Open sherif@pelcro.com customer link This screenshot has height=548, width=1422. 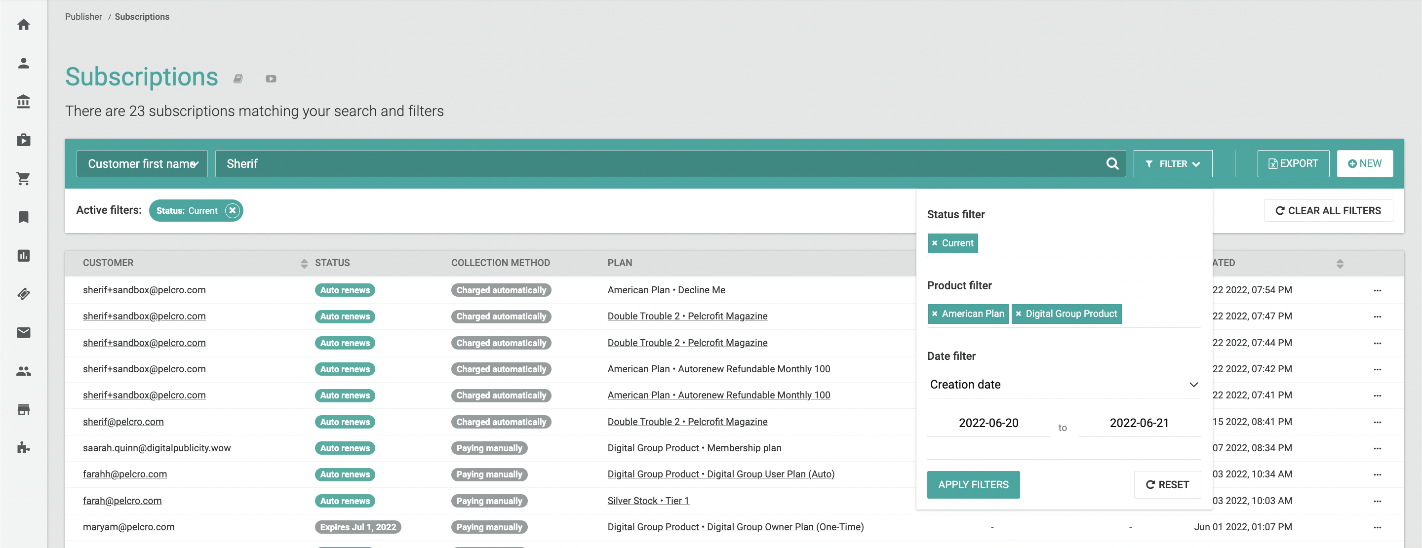tap(123, 422)
